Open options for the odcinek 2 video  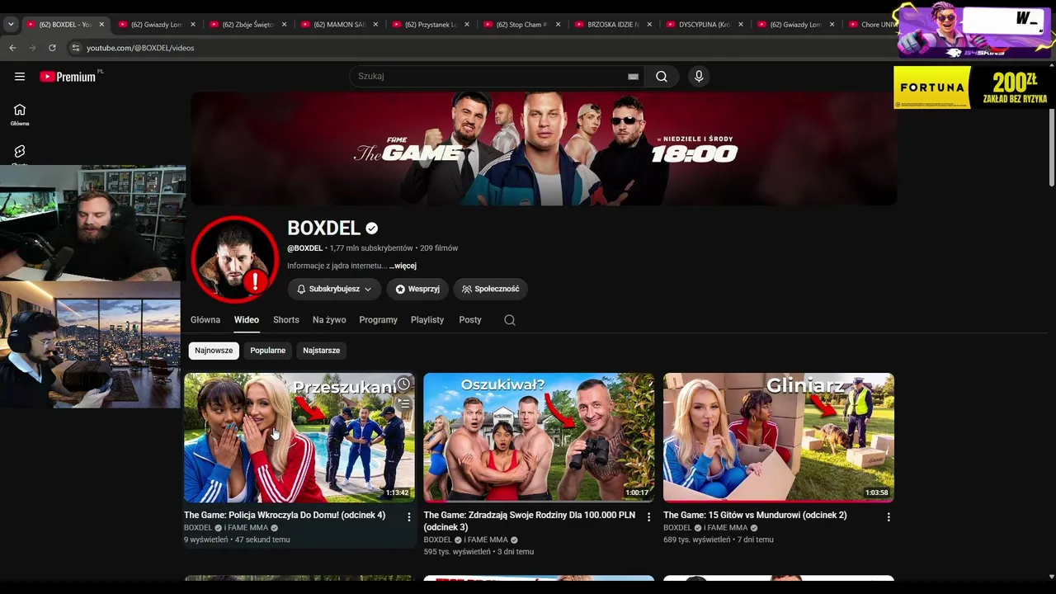click(x=889, y=517)
